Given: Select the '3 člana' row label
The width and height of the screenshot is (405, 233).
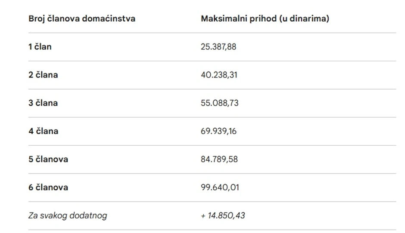Looking at the screenshot, I should pos(43,103).
